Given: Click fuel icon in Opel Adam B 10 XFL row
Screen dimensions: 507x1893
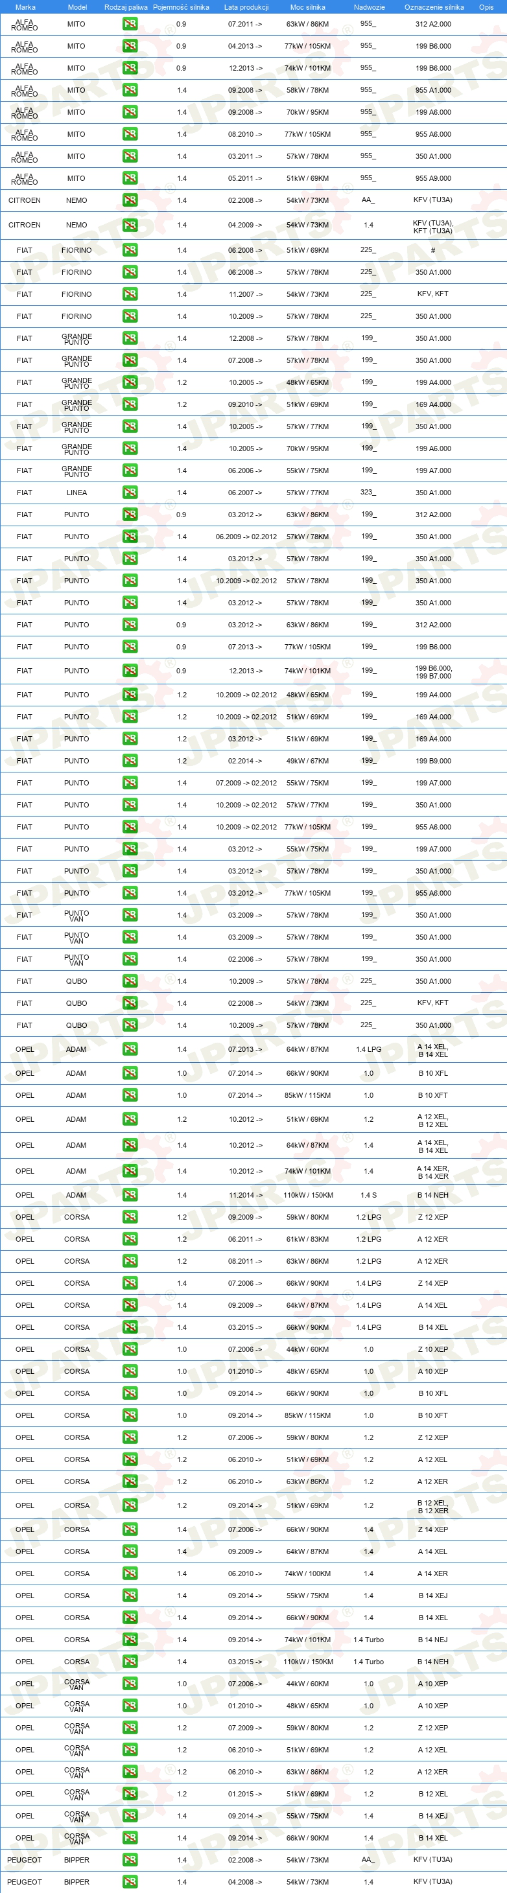Looking at the screenshot, I should [x=130, y=1073].
